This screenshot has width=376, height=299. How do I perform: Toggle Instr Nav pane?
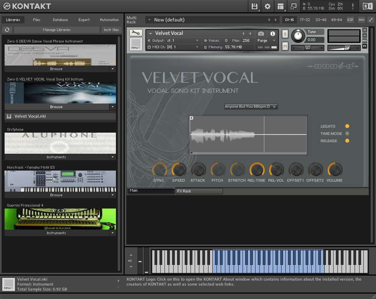click(112, 30)
